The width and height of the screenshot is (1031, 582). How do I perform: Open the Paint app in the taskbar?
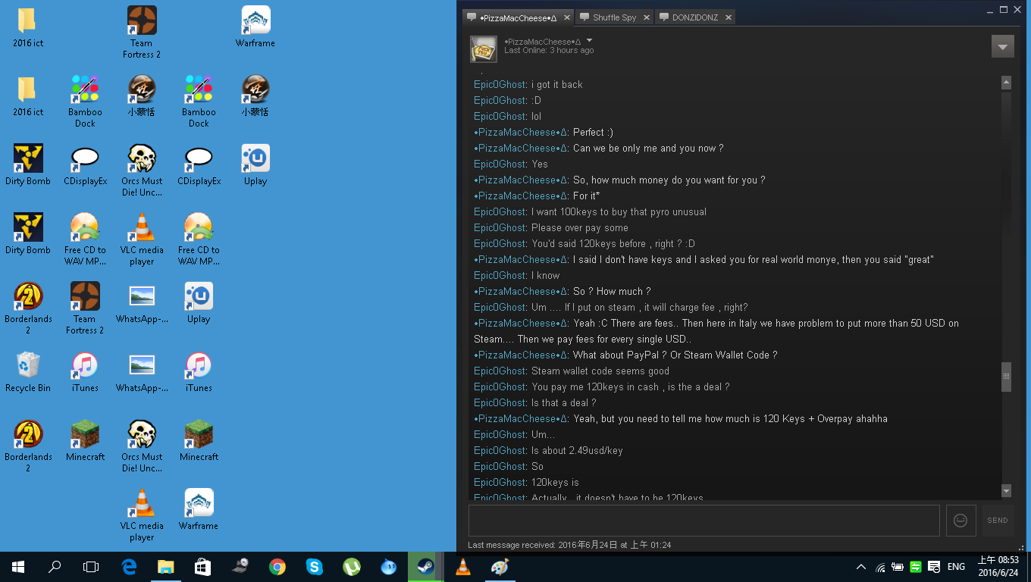point(500,567)
